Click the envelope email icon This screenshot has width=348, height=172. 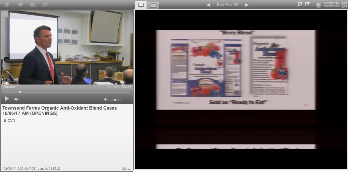coord(33,5)
